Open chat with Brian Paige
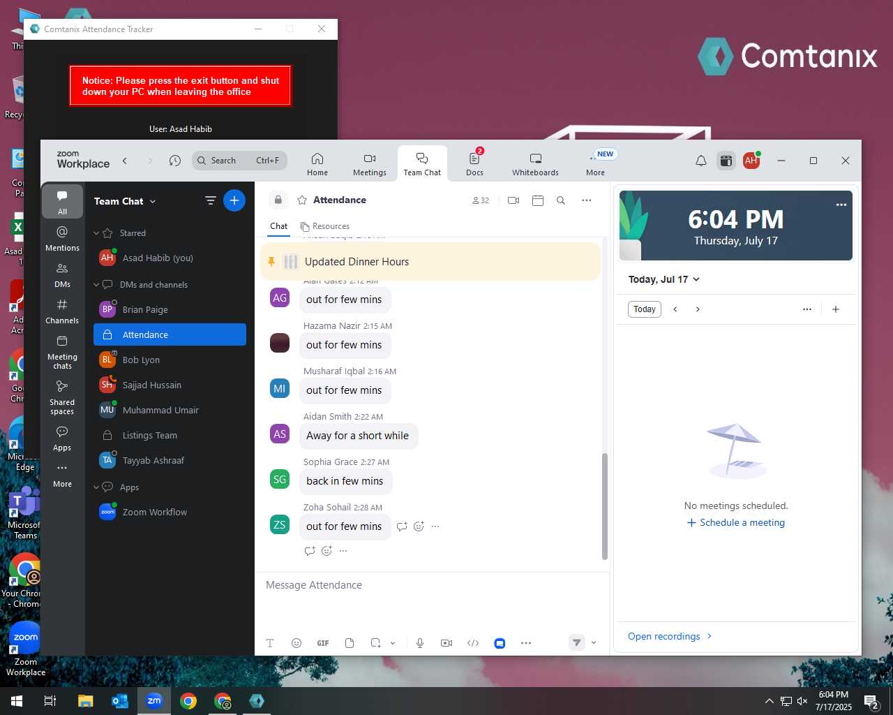This screenshot has width=893, height=715. tap(170, 309)
